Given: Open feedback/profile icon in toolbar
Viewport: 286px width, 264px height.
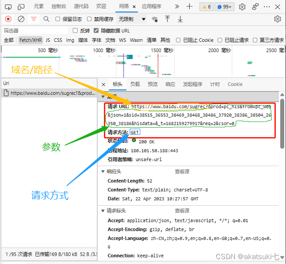Looking at the screenshot, I should click(x=255, y=7).
